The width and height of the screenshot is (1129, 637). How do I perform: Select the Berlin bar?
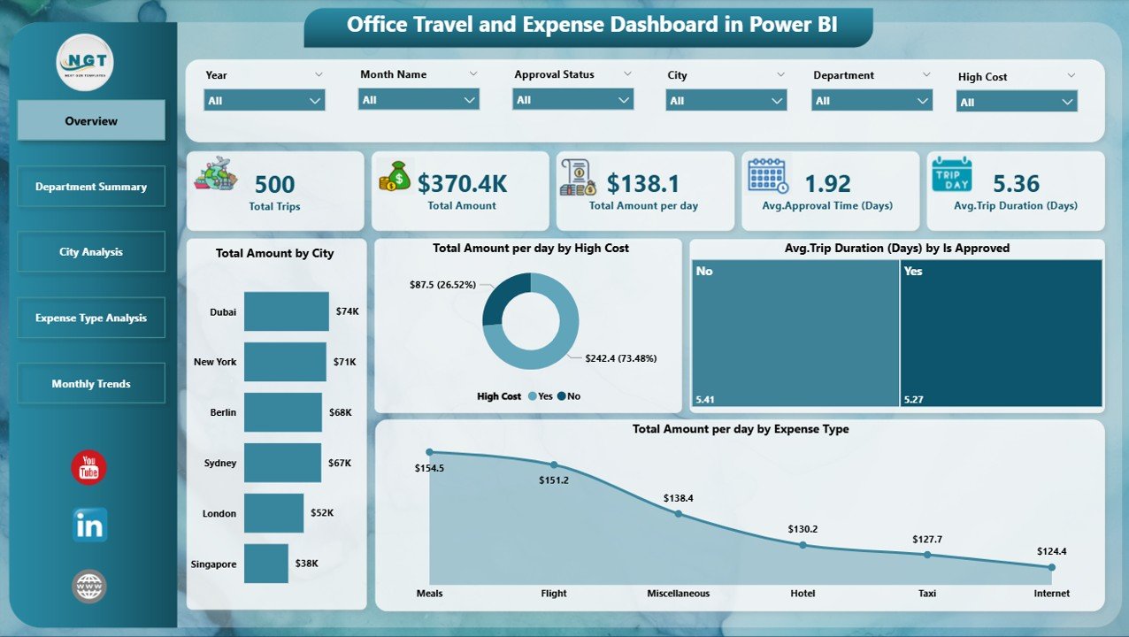(x=283, y=412)
